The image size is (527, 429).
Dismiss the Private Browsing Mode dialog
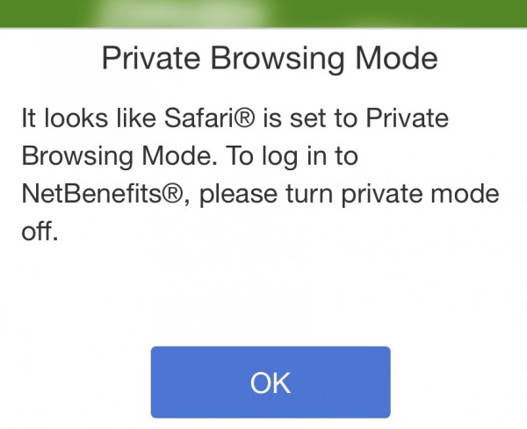click(x=270, y=382)
